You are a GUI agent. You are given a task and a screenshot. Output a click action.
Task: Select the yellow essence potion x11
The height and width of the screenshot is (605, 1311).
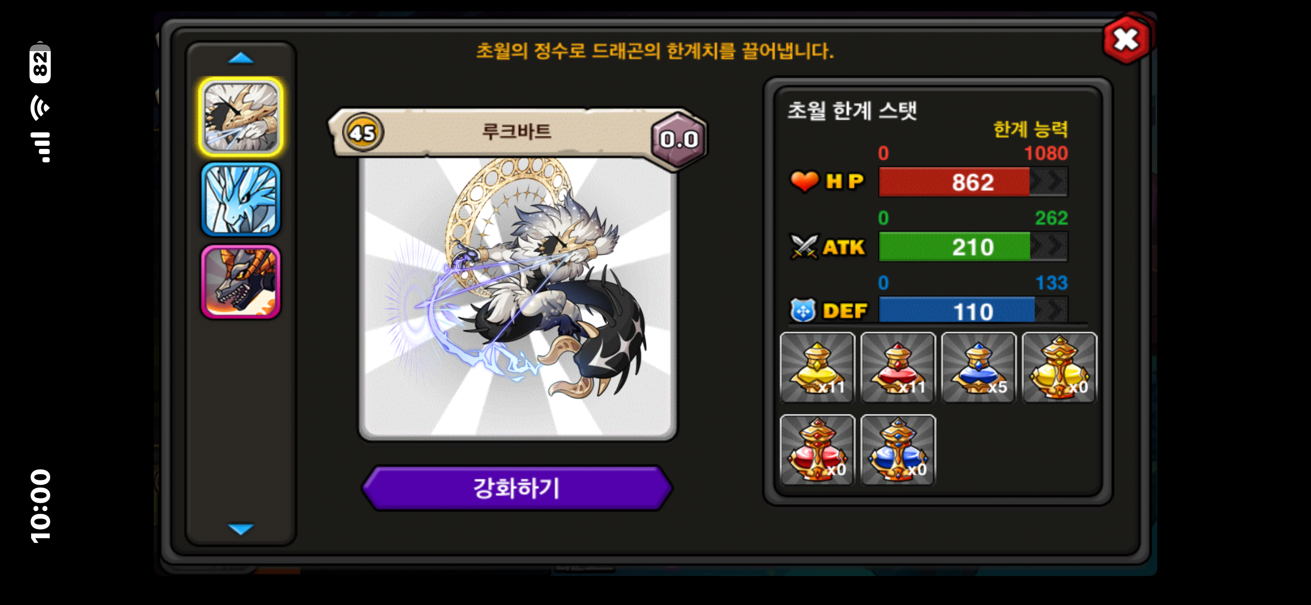click(x=817, y=368)
